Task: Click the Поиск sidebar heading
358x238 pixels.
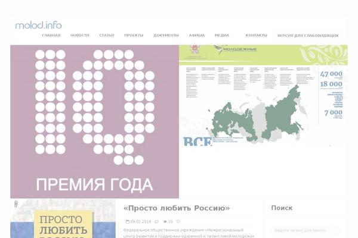Action: (x=282, y=208)
